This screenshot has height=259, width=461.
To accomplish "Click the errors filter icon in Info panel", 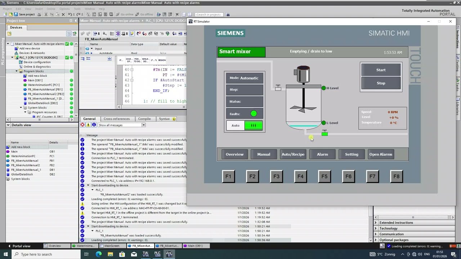I will coord(82,125).
